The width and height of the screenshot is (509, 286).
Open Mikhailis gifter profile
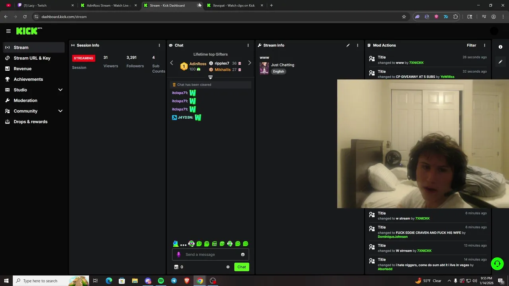tap(223, 70)
